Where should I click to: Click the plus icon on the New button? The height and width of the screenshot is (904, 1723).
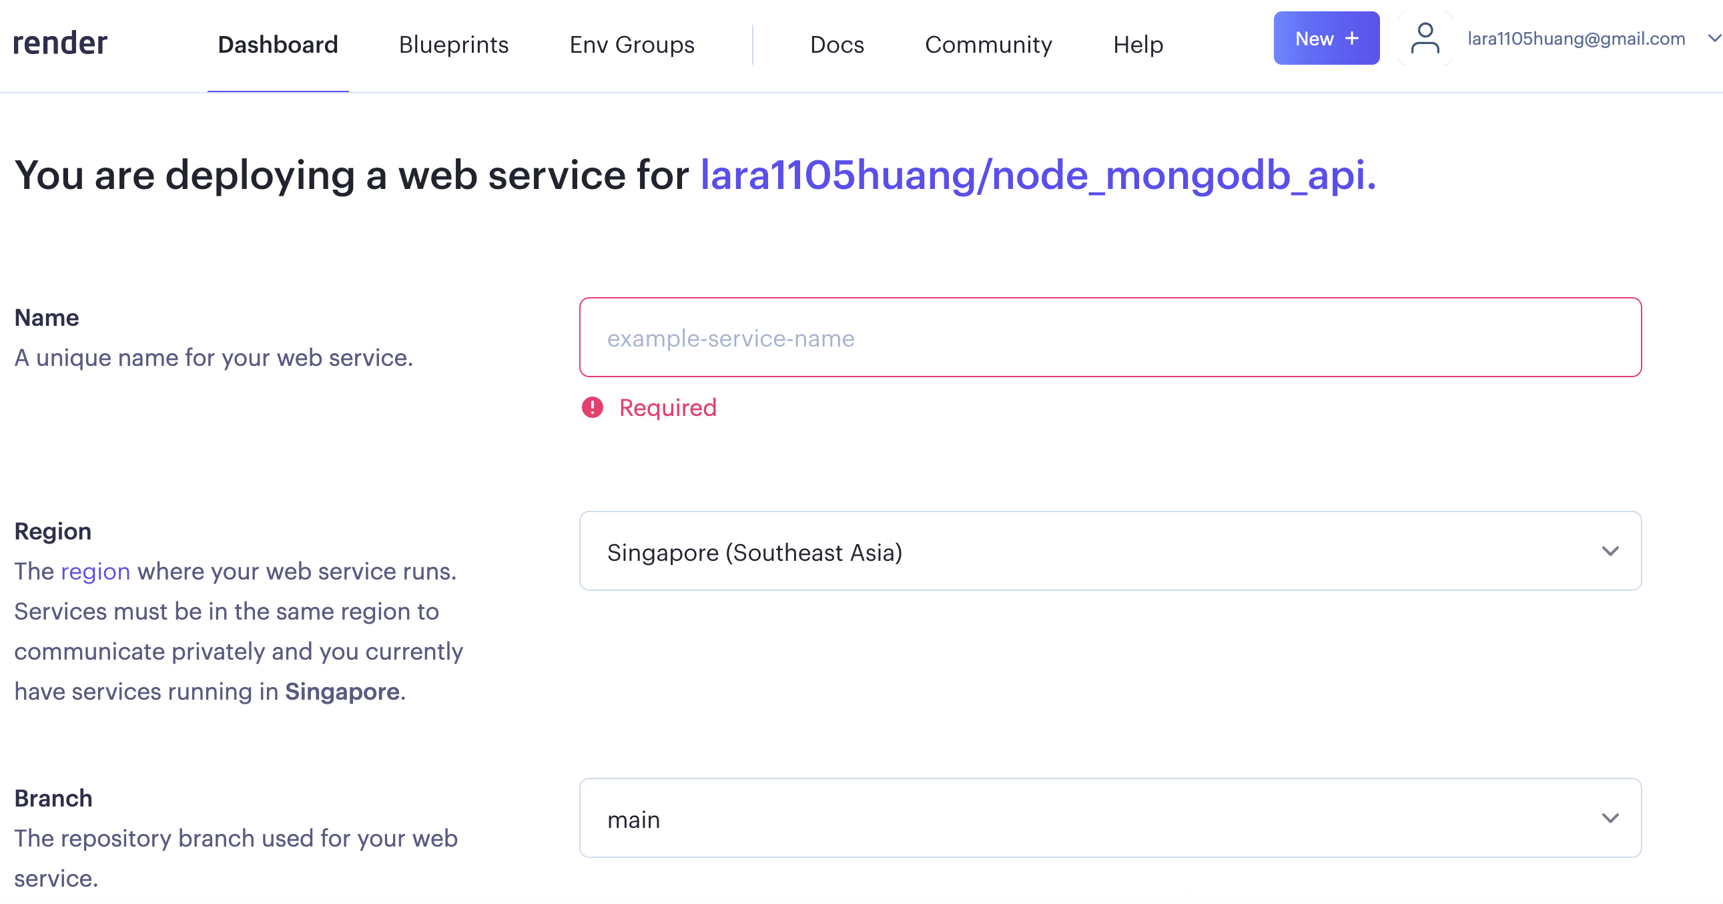[1352, 38]
